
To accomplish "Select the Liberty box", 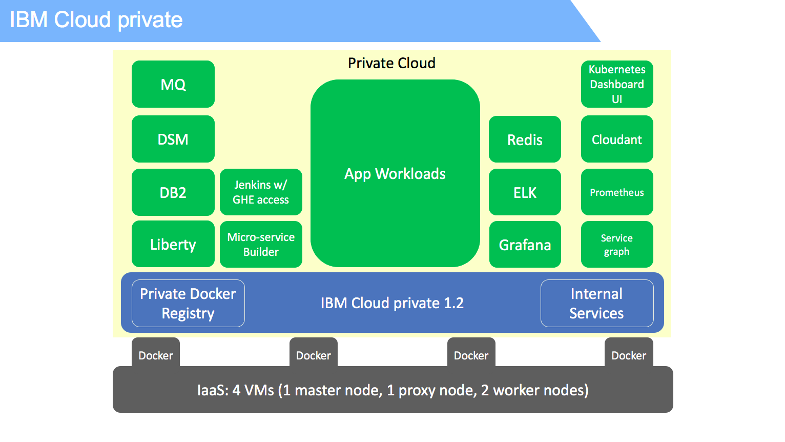I will click(x=173, y=244).
